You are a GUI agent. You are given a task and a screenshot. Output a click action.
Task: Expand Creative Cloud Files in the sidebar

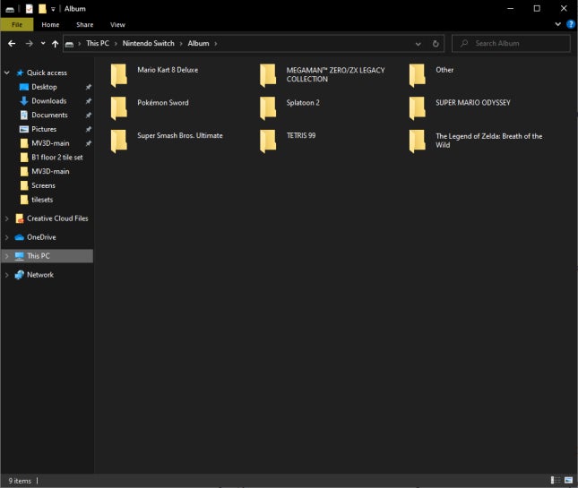[6, 218]
